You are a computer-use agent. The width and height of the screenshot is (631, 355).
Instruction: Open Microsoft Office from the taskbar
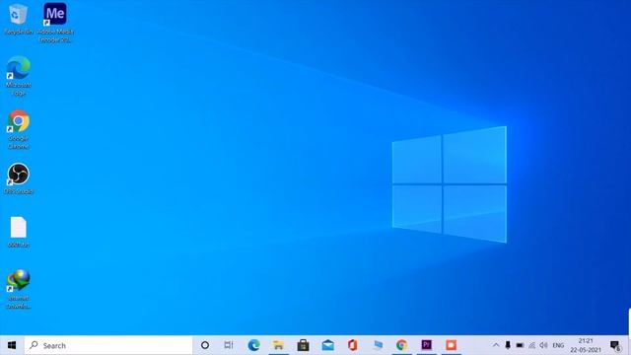pos(353,345)
